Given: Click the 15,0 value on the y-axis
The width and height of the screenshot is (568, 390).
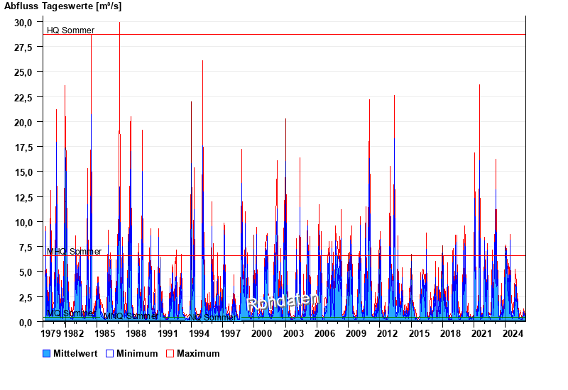Looking at the screenshot, I should pos(23,172).
